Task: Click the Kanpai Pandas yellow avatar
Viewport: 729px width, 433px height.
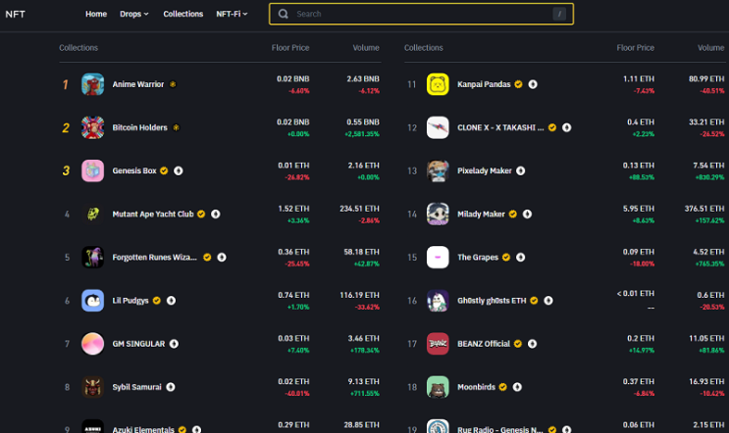Action: click(438, 84)
